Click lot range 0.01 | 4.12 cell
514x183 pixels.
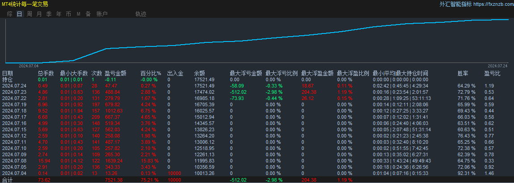pyautogui.click(x=71, y=161)
